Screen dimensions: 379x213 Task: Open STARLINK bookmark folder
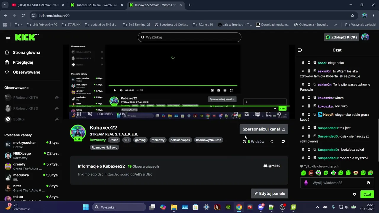(x=71, y=25)
